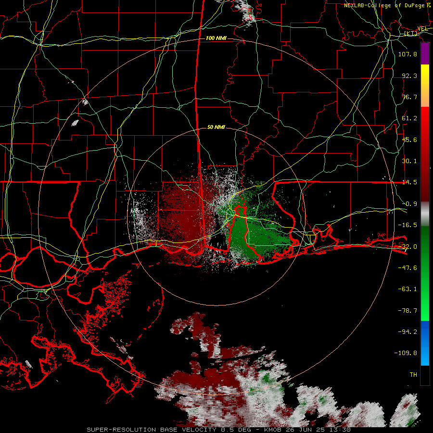The height and width of the screenshot is (433, 433).
Task: Click the -47.6 value on velocity scale
Action: point(408,268)
